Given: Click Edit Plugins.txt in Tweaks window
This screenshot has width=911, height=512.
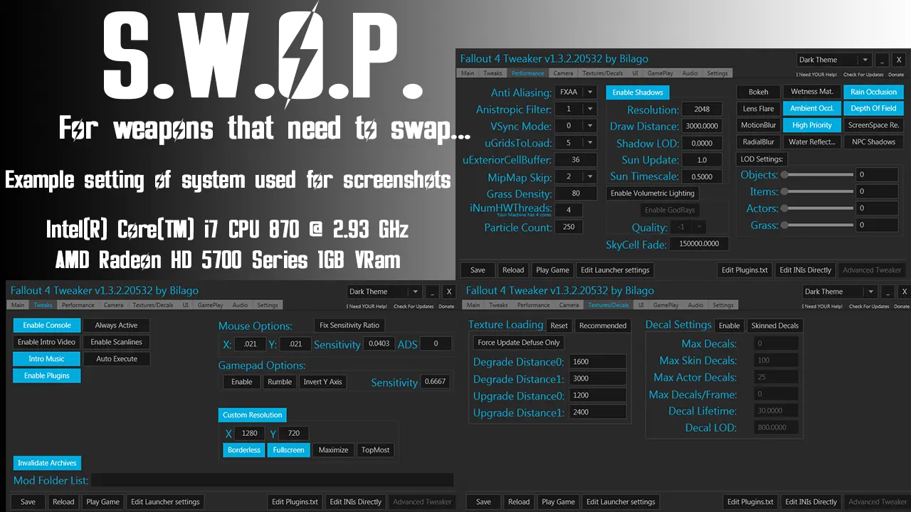Looking at the screenshot, I should pos(295,502).
